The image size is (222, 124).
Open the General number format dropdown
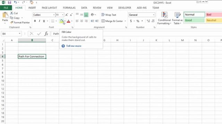pos(154,15)
